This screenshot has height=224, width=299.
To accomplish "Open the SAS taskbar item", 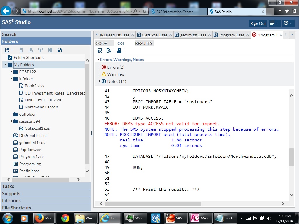I will coord(176,218).
